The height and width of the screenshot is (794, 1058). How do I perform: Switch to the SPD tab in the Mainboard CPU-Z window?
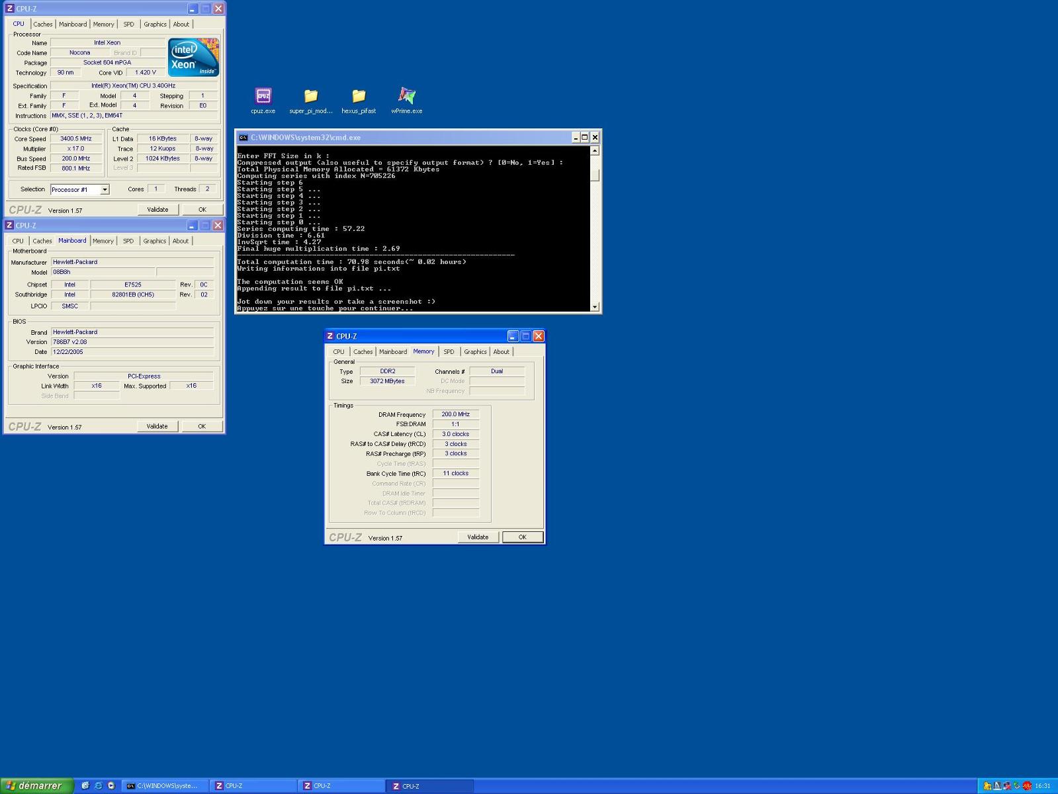(x=128, y=241)
